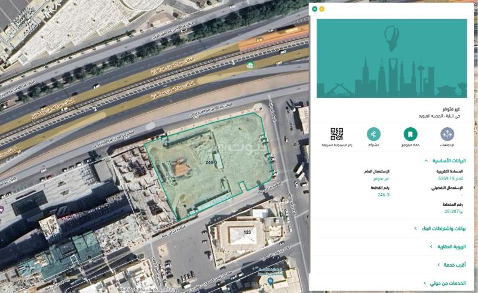Viewport: 478px width, 293px height.
Task: Close the parcel info panel
Action: (x=315, y=9)
